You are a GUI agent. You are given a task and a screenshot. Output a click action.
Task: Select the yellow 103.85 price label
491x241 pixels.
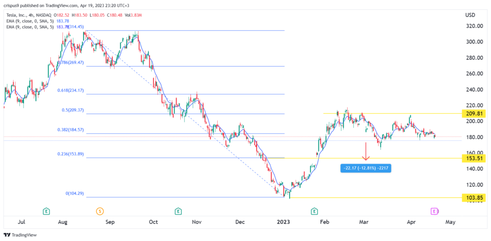point(474,197)
